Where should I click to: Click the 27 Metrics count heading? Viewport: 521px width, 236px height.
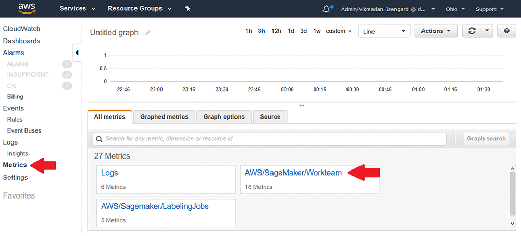pyautogui.click(x=112, y=156)
